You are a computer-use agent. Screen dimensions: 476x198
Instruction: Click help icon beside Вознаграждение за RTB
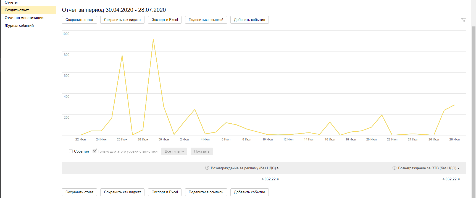(394, 168)
